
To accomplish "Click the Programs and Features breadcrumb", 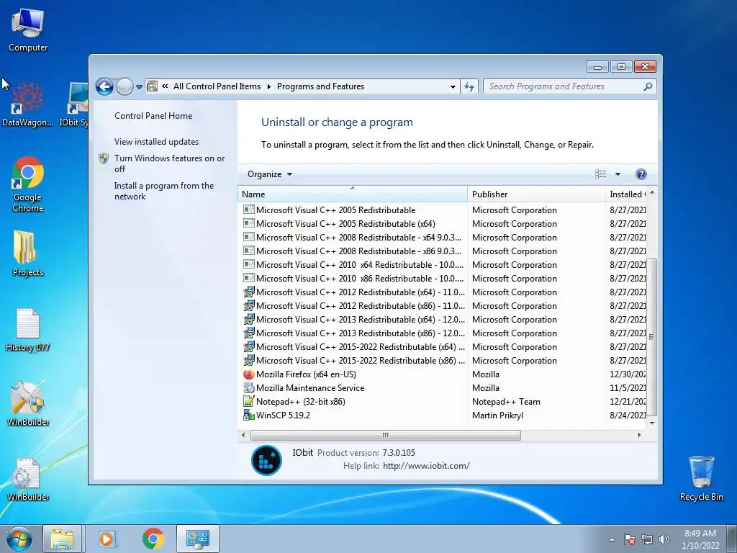I will [x=320, y=86].
